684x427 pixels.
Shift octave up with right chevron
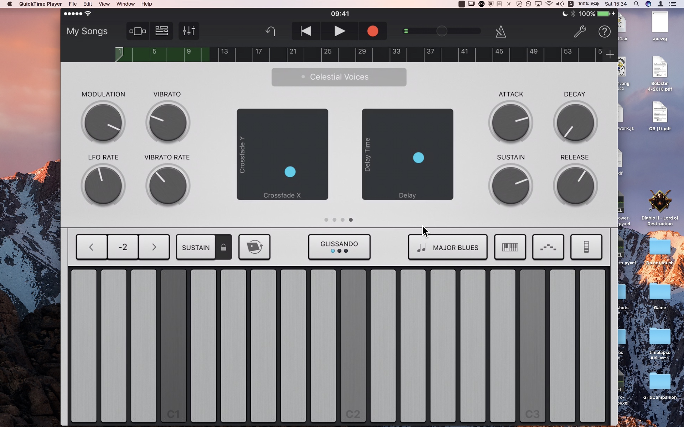(x=154, y=247)
